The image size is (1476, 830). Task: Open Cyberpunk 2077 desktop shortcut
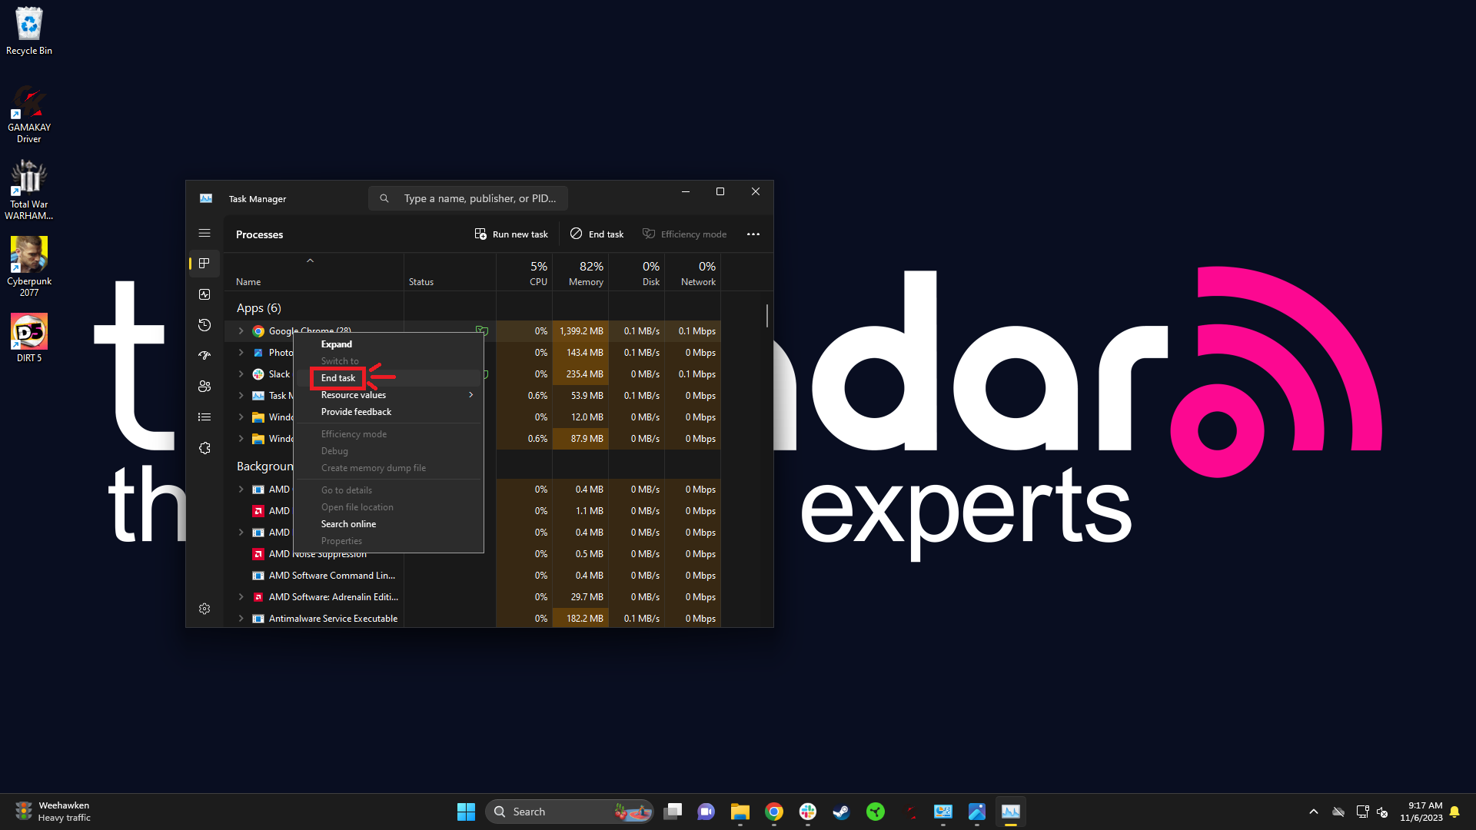[29, 266]
